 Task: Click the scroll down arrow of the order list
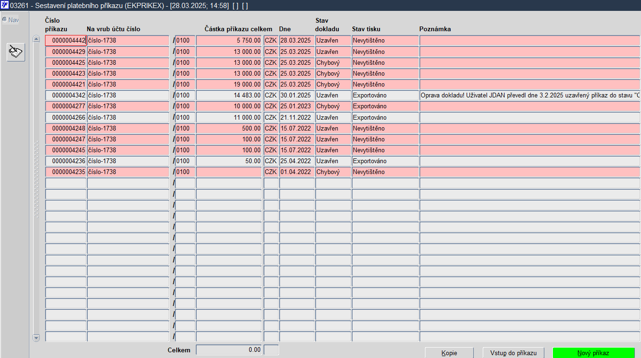click(36, 338)
